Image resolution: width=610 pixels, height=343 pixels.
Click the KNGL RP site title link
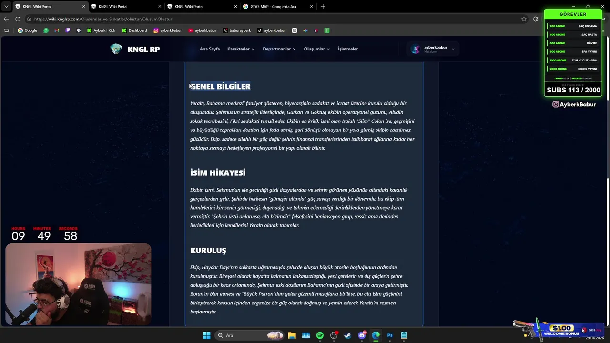(x=143, y=49)
